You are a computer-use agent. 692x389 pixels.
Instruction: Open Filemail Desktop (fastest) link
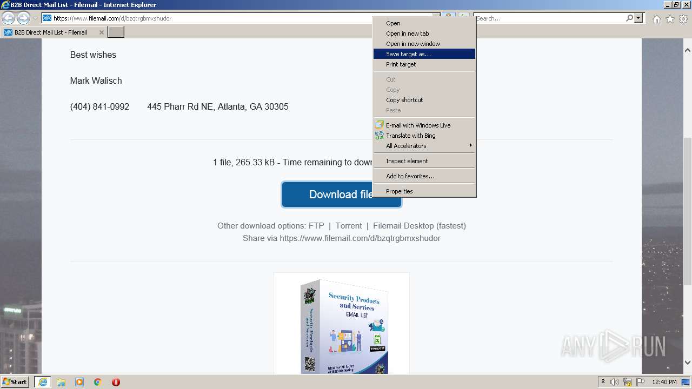[420, 226]
